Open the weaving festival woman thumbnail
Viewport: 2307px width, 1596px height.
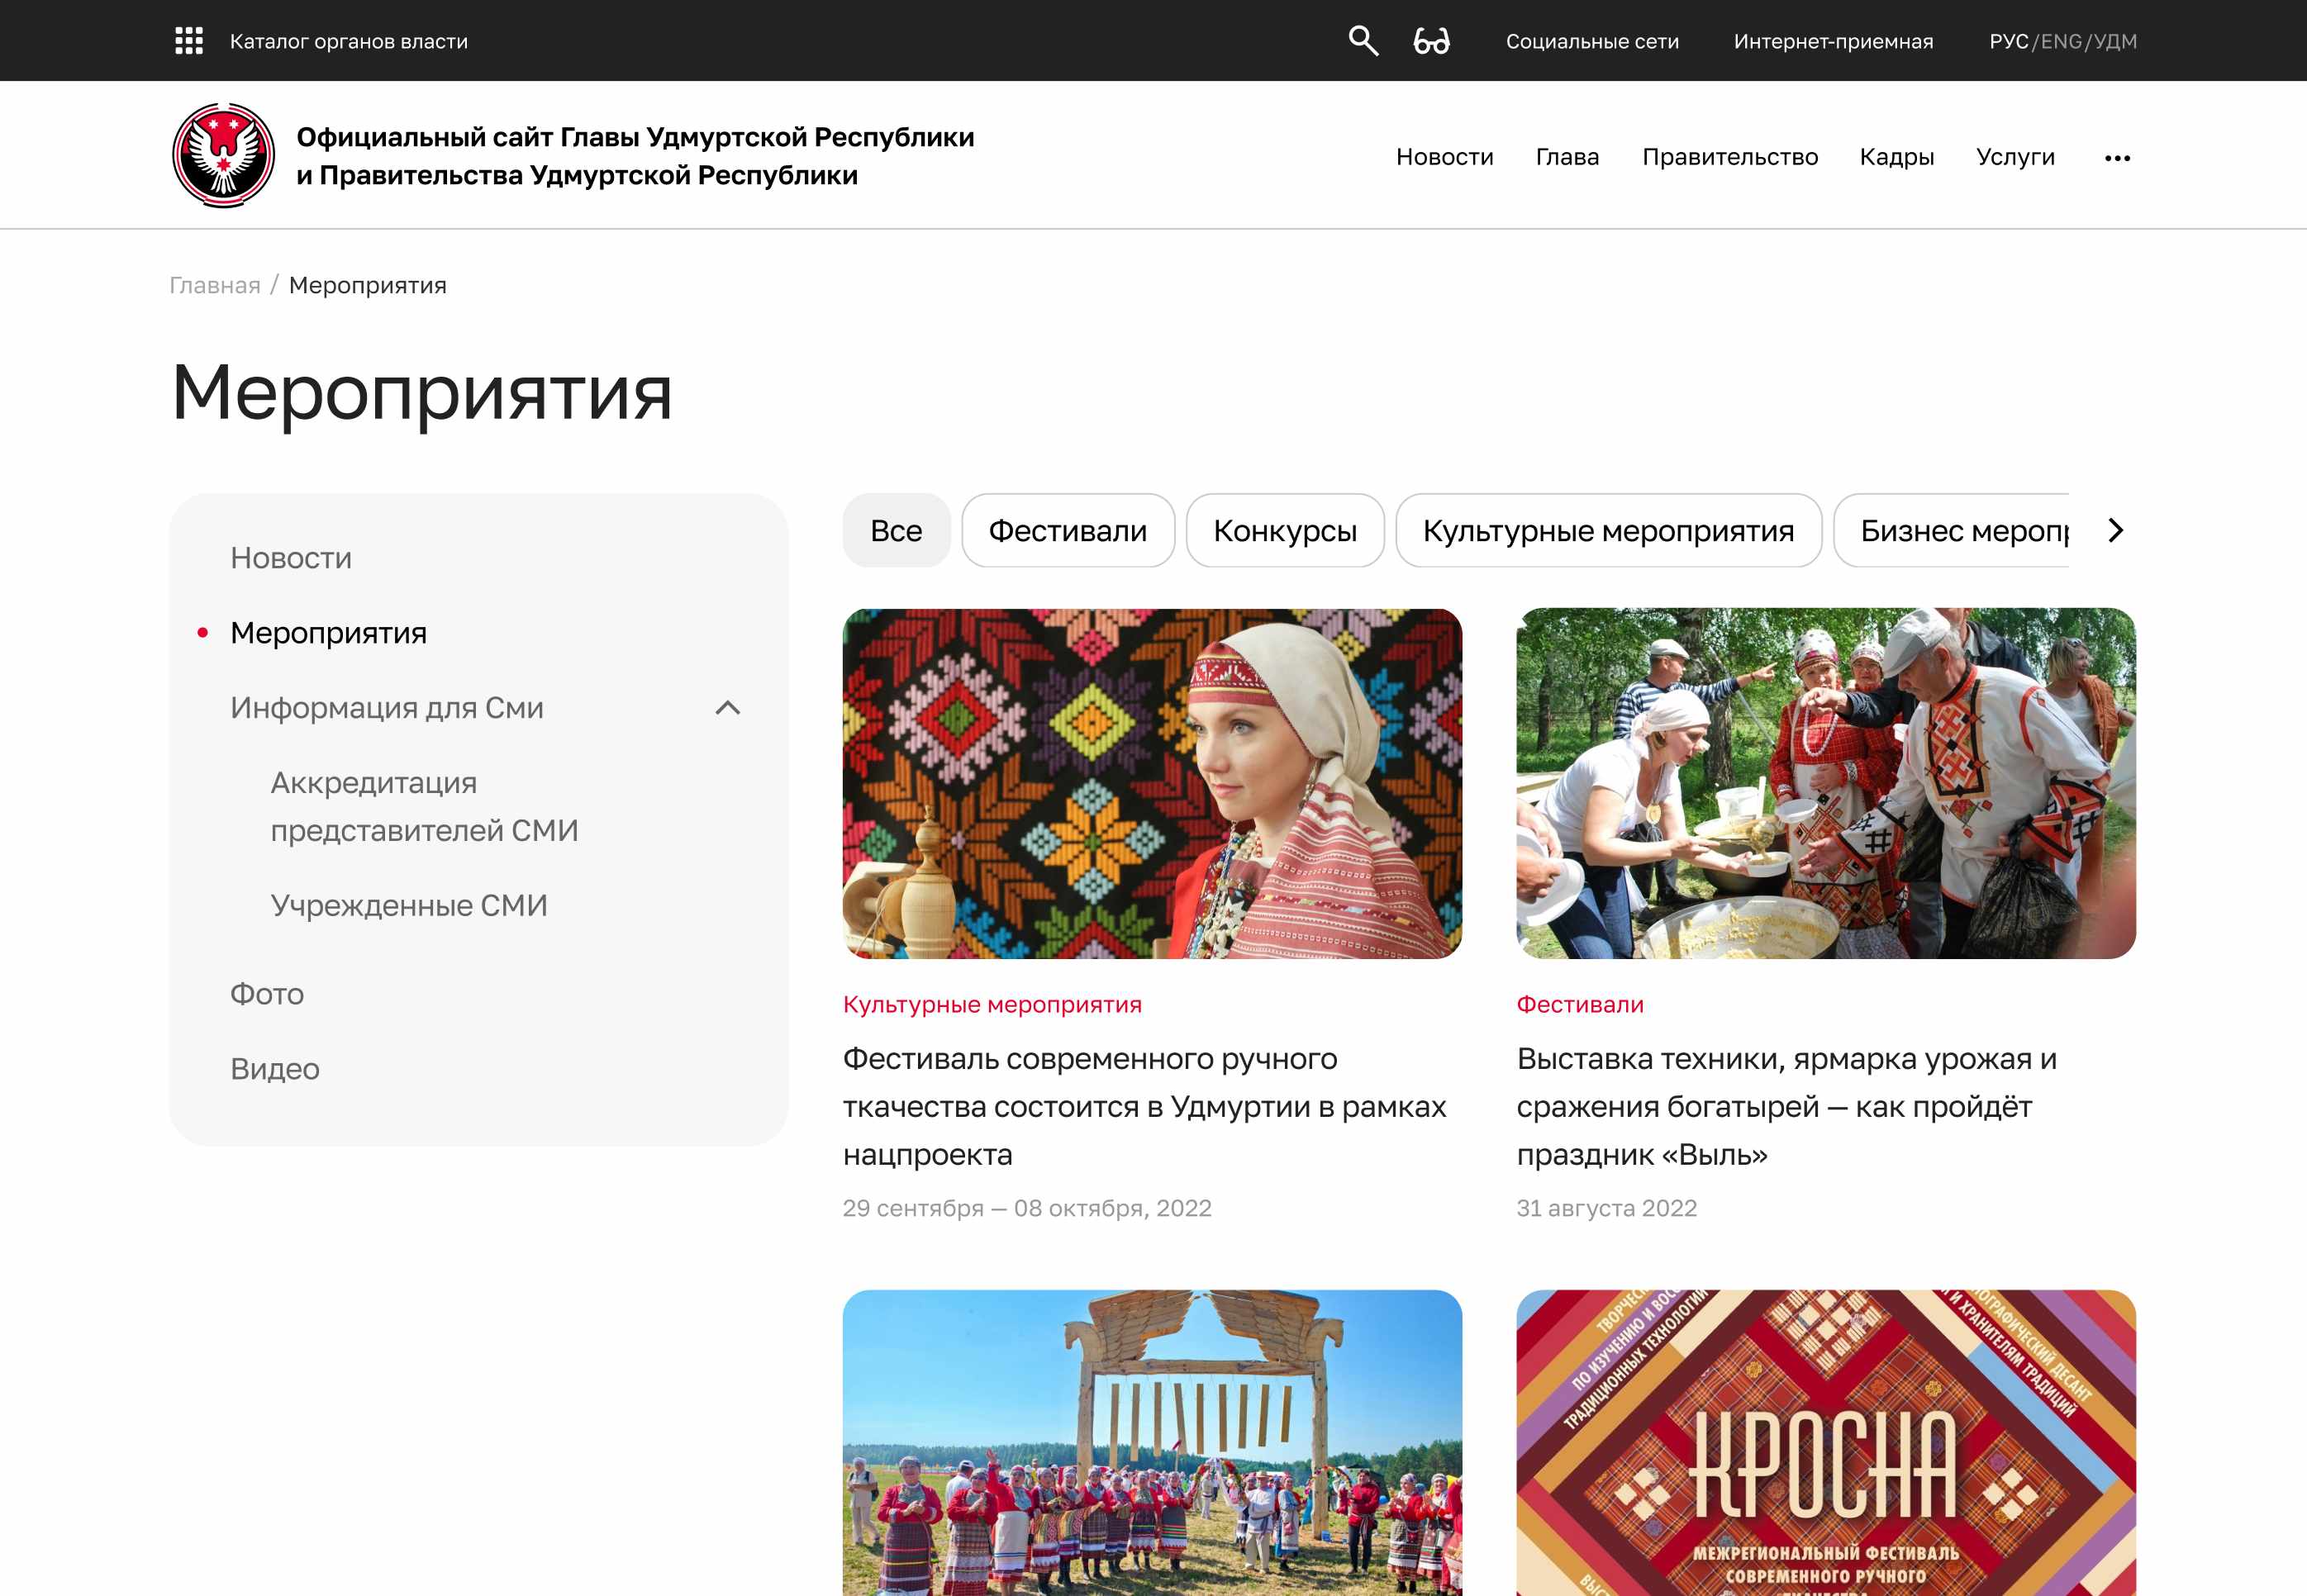1152,783
